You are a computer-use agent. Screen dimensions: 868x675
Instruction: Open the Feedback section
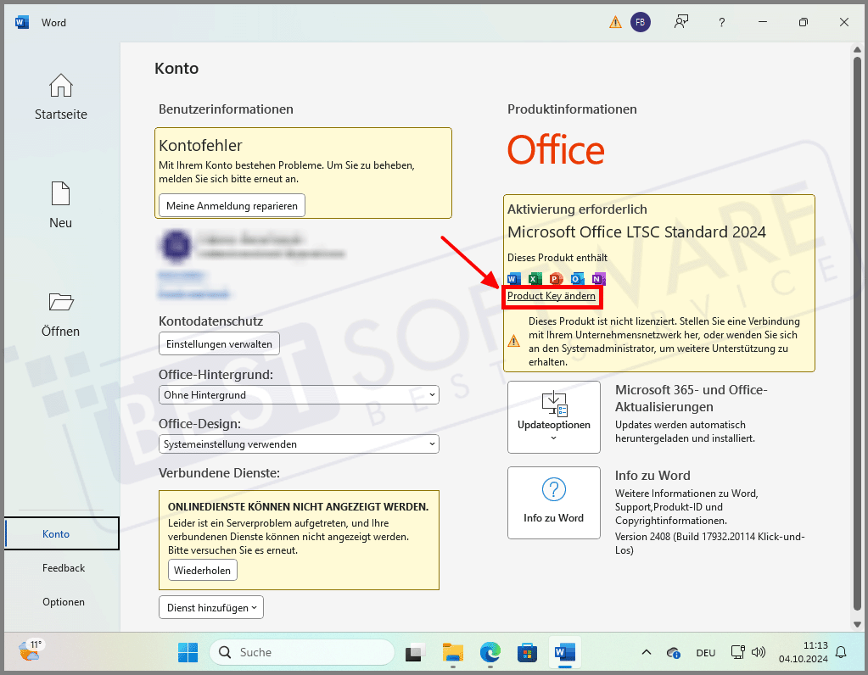coord(64,567)
